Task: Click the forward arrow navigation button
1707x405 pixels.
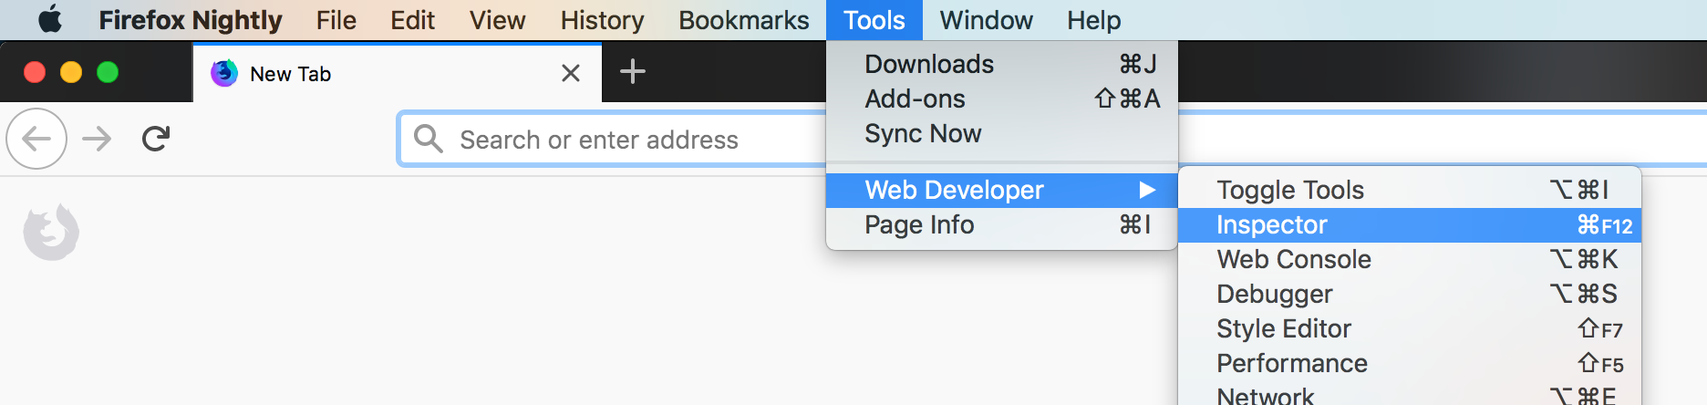Action: tap(97, 139)
